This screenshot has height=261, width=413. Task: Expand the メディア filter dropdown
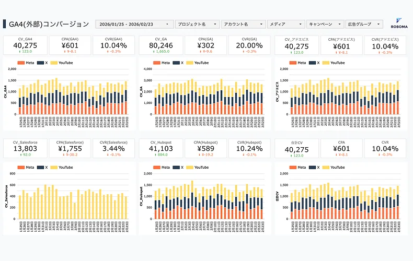pyautogui.click(x=286, y=24)
